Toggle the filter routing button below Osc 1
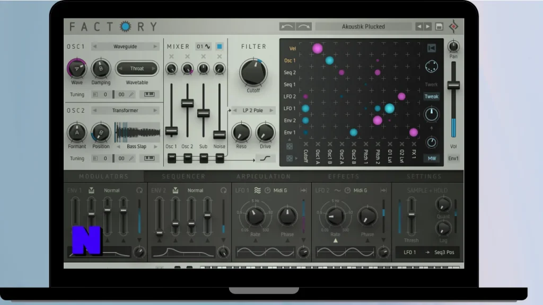543x305 pixels. (172, 158)
